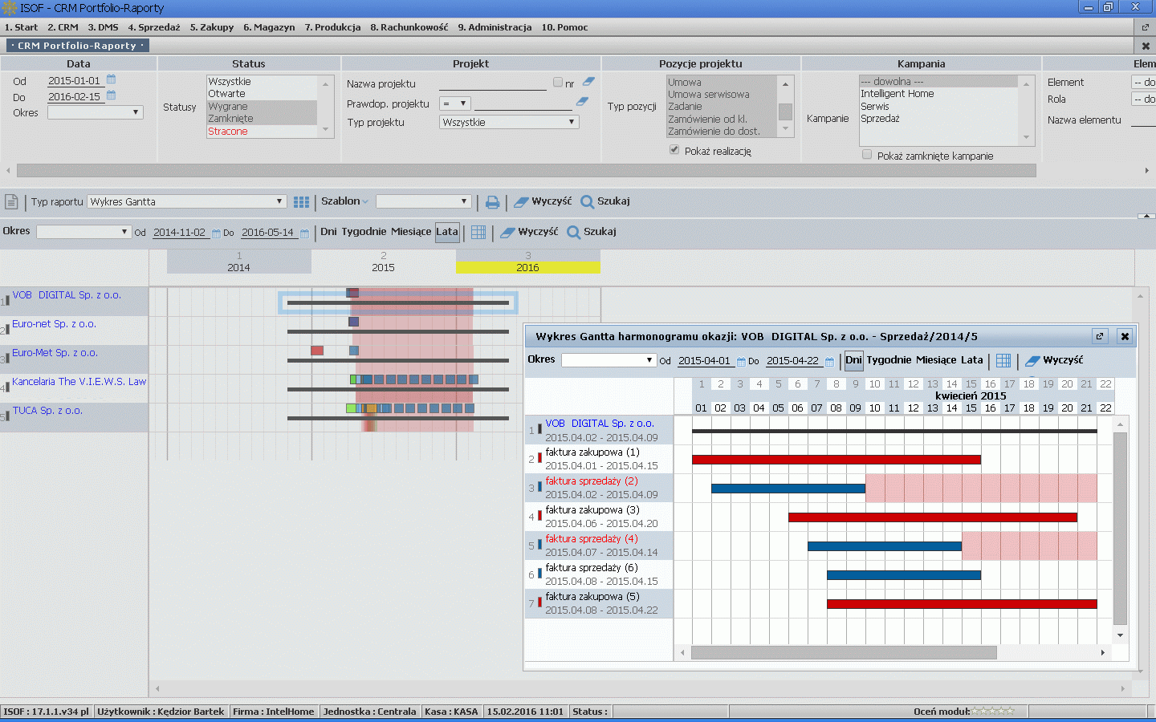Viewport: 1156px width, 722px height.
Task: Toggle the Pokaż realizację checkbox
Action: click(674, 150)
